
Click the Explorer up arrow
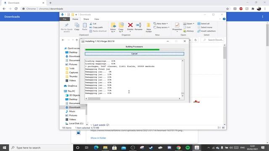76,40
